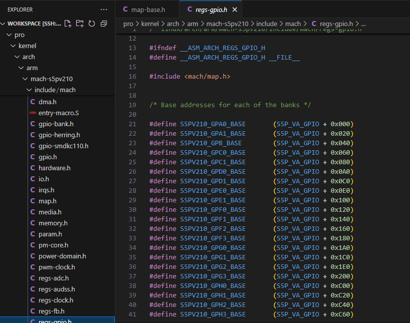Open entry-macro.S assembly file
Screen dimensions: 410x323
coord(59,113)
